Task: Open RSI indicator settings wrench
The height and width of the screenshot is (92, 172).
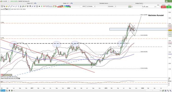Action: [16, 78]
